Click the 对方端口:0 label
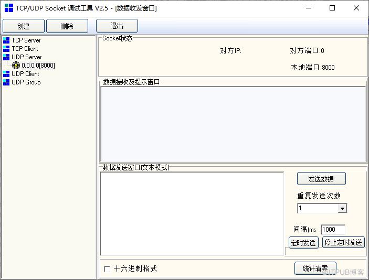Image resolution: width=369 pixels, height=280 pixels. pyautogui.click(x=307, y=50)
